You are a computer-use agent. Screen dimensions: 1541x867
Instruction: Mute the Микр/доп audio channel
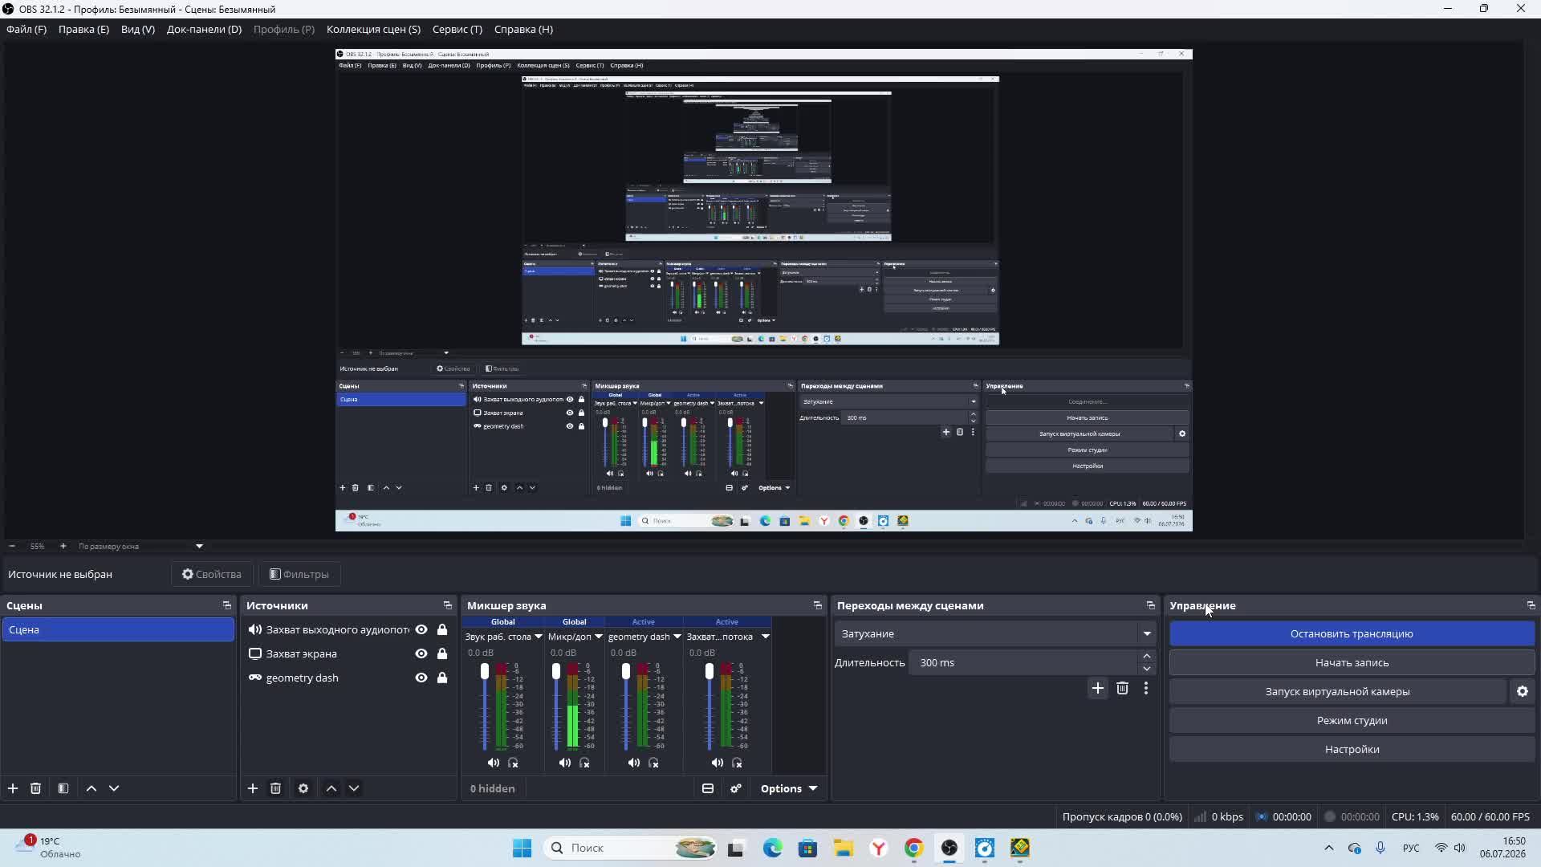pos(565,763)
